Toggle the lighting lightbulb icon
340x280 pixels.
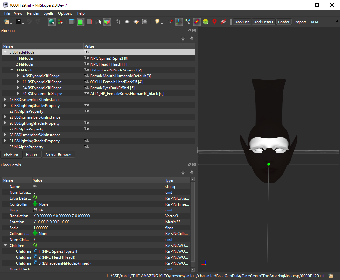157,22
